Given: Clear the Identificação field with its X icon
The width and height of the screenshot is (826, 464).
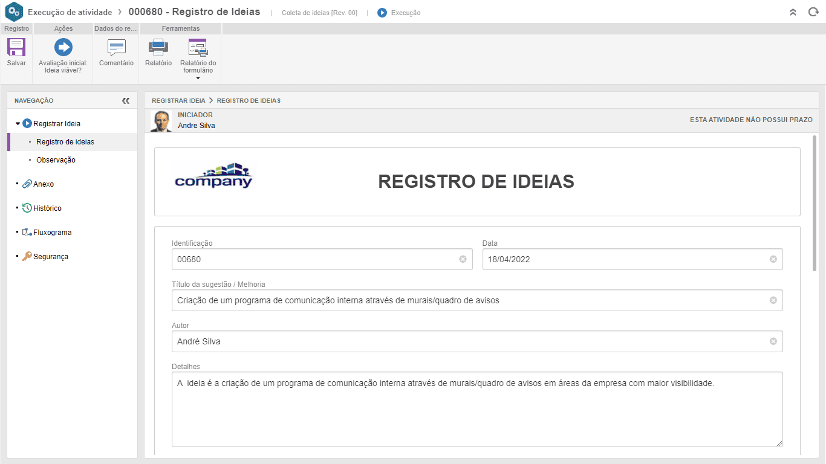Looking at the screenshot, I should (x=463, y=259).
